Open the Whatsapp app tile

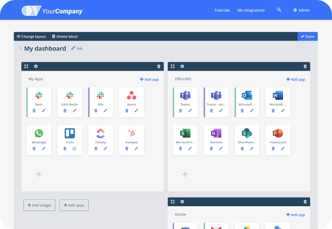(x=39, y=140)
